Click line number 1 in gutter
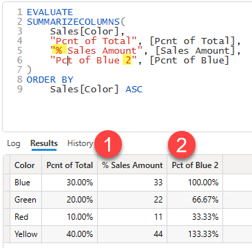252x248 pixels. pos(20,12)
